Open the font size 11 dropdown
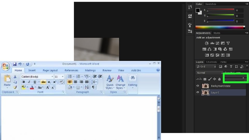 [x=63, y=77]
